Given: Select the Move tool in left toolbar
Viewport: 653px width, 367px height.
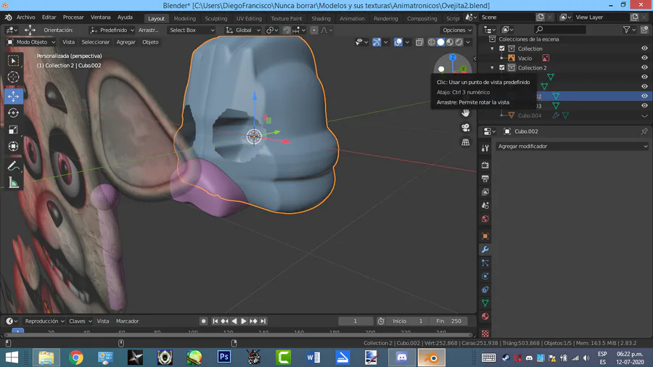Looking at the screenshot, I should point(13,96).
